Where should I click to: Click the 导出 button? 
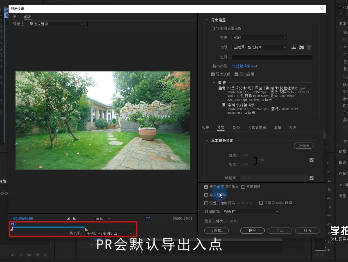coord(280,231)
